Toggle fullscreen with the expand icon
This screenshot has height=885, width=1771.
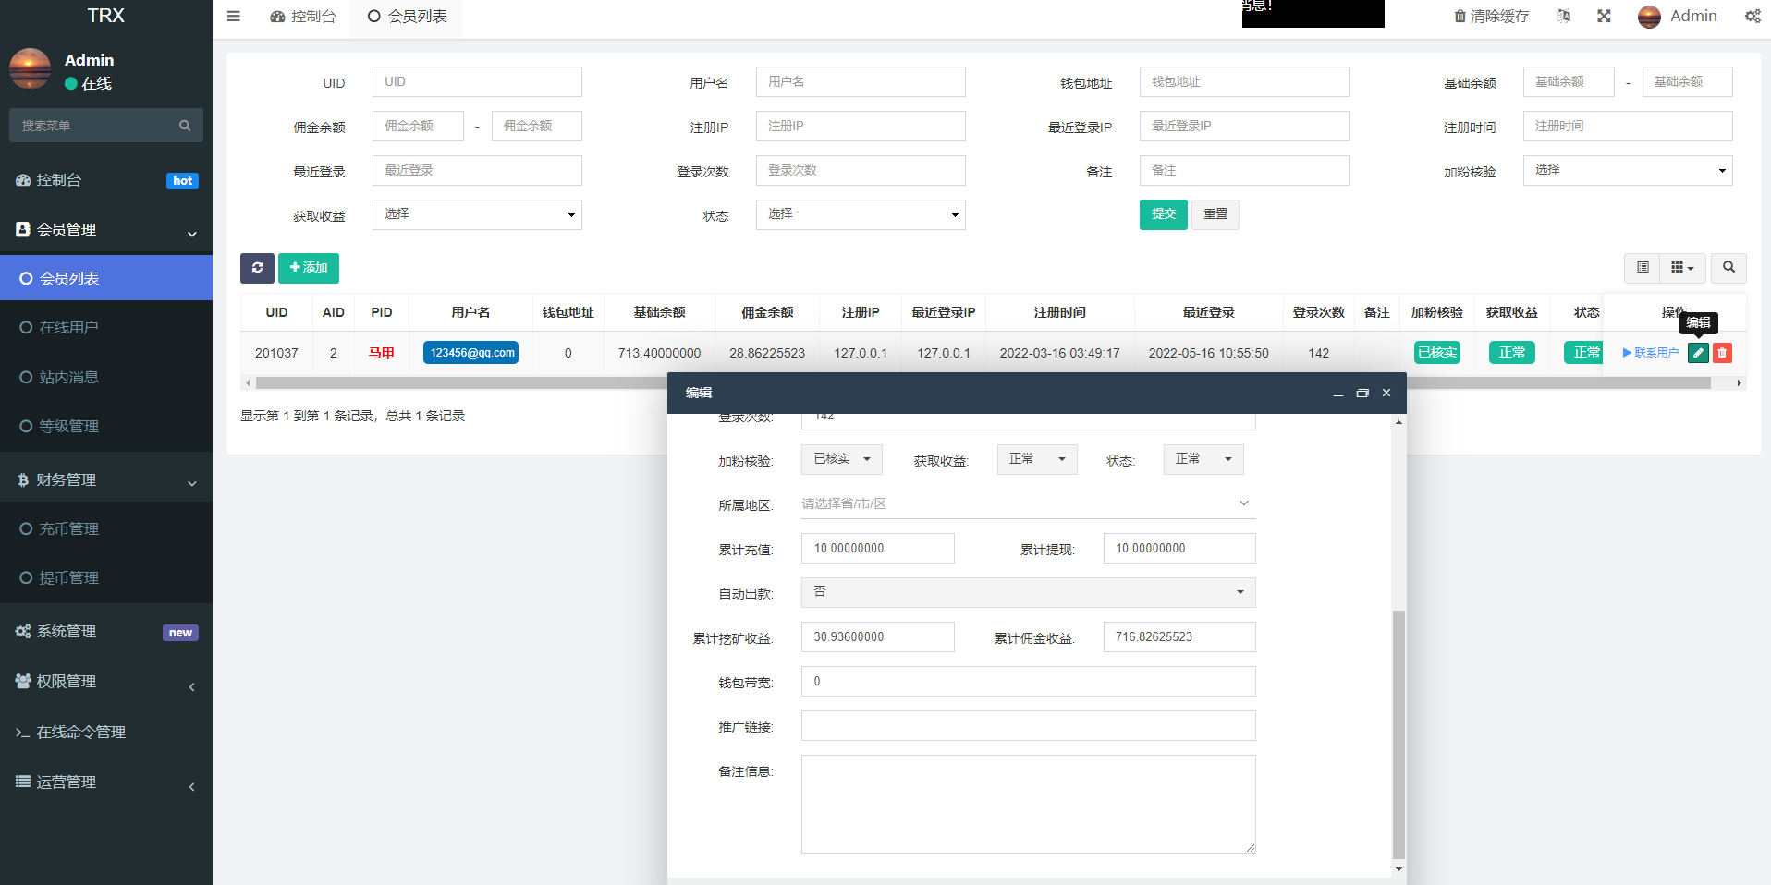(x=1604, y=16)
